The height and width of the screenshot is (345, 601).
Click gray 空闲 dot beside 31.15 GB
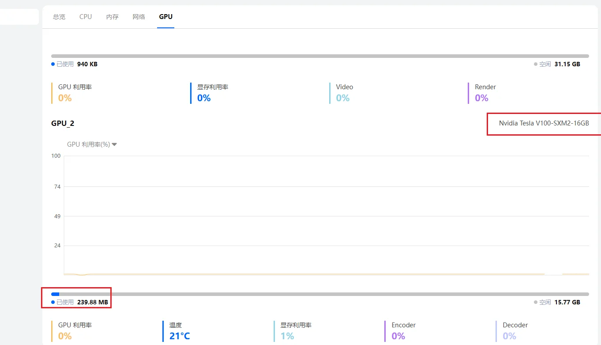536,64
